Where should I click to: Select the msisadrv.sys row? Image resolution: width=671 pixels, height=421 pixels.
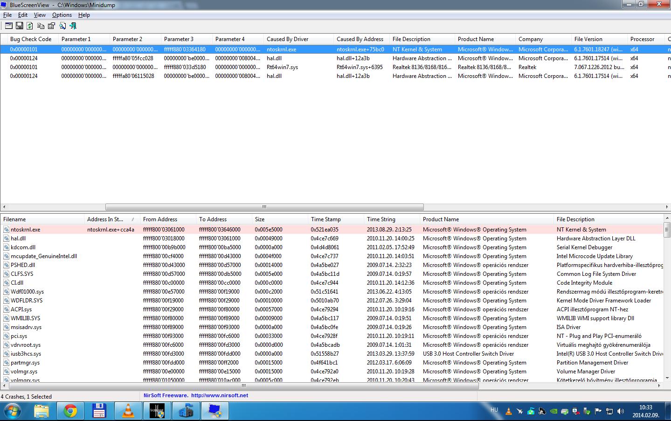332,327
